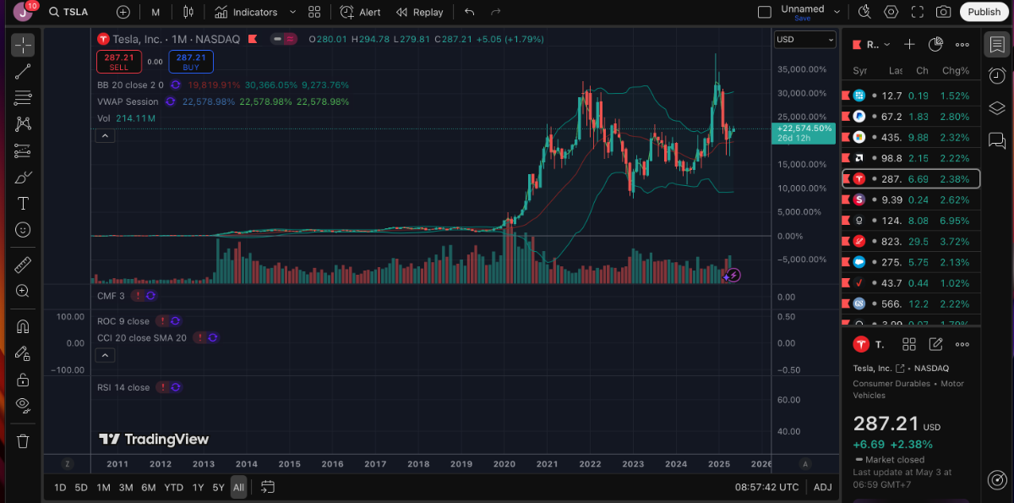Click the red SELL button
1014x503 pixels.
point(119,62)
